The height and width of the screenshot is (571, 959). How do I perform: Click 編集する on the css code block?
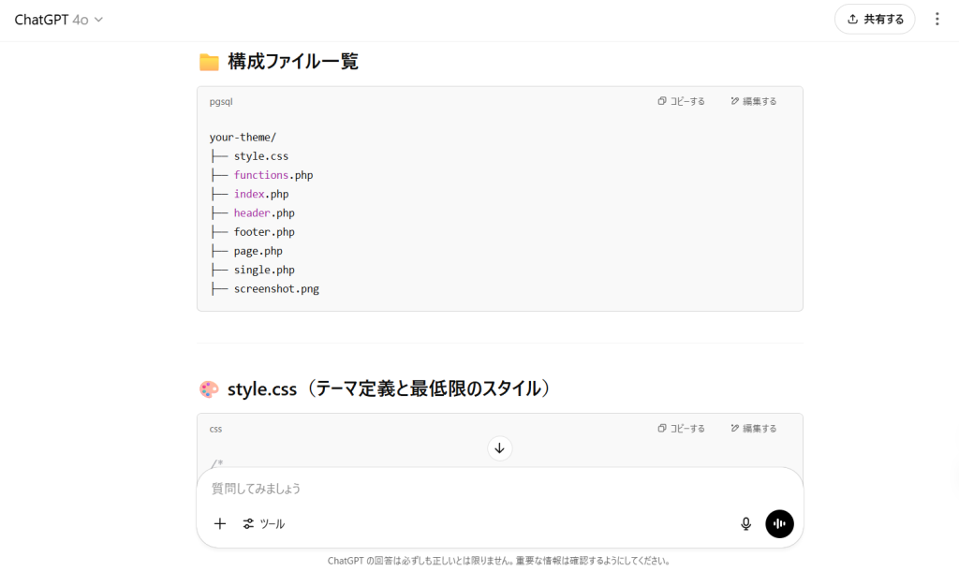(754, 429)
